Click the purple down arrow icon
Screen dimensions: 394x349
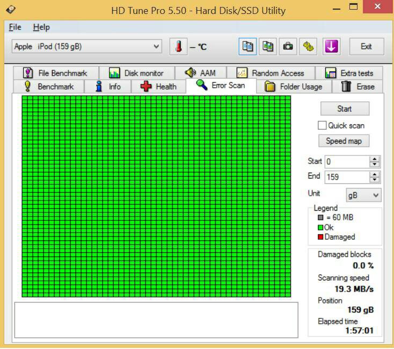pyautogui.click(x=331, y=47)
